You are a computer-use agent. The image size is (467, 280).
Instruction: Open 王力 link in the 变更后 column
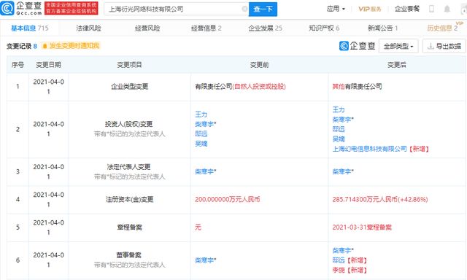(x=339, y=109)
